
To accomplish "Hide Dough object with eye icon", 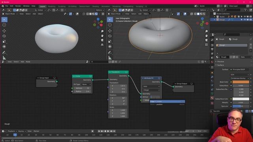I will click(245, 20).
